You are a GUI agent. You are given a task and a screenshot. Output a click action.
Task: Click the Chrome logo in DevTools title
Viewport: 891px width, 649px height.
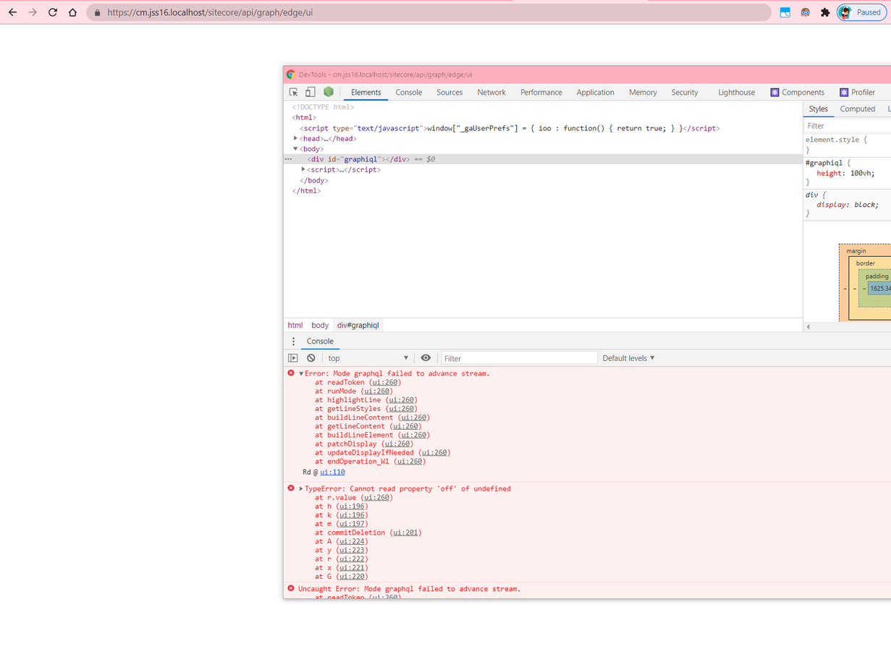pyautogui.click(x=291, y=75)
